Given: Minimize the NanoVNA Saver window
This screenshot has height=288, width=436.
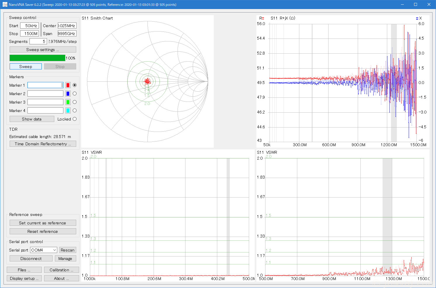Looking at the screenshot, I should tap(402, 4).
